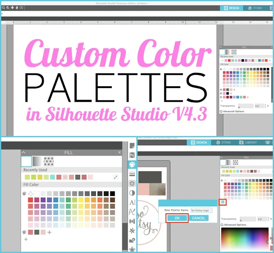
Task: Select the zoom-selection magnifier tool in top toolbar
Action: 8,8
